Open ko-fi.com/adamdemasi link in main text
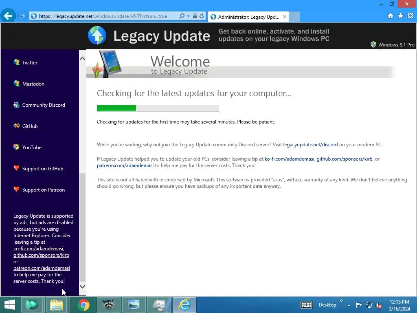Screen dimensions: 417x313 [x=290, y=159]
